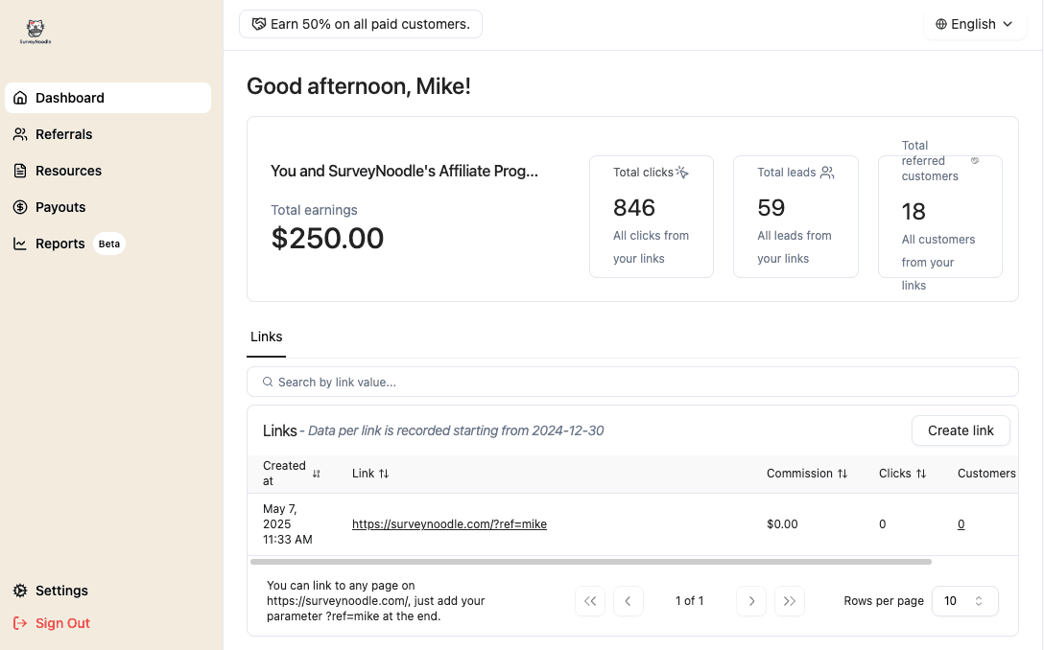Click the Clicks cell value 0
The image size is (1044, 650).
[882, 524]
